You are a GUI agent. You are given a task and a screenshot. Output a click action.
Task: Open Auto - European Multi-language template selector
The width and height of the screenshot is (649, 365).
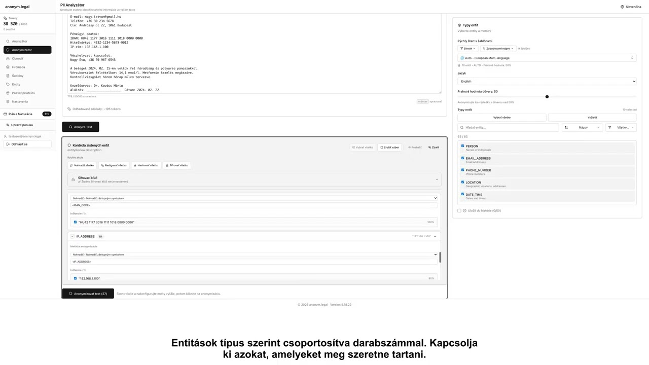pyautogui.click(x=547, y=58)
